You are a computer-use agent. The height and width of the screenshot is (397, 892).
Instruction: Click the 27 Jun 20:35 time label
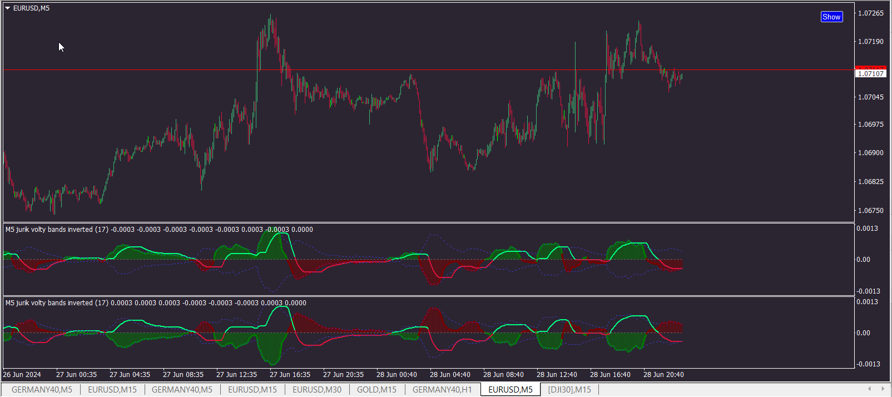343,374
